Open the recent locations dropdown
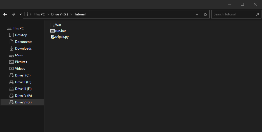 [20, 14]
